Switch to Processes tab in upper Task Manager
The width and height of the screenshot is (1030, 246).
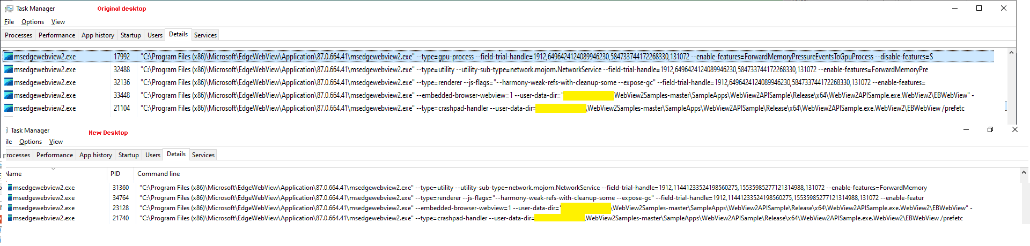click(19, 35)
